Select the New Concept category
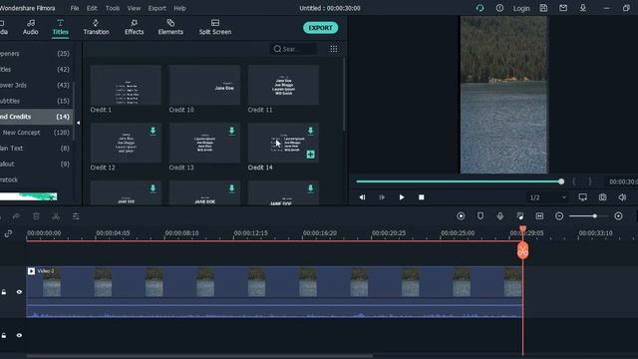 pyautogui.click(x=36, y=133)
